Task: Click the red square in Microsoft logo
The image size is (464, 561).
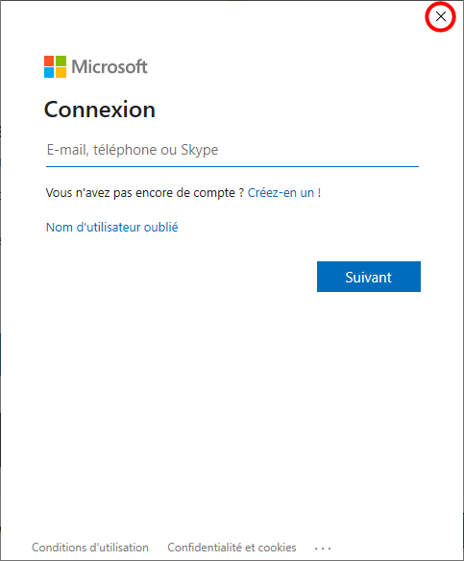Action: (x=49, y=61)
